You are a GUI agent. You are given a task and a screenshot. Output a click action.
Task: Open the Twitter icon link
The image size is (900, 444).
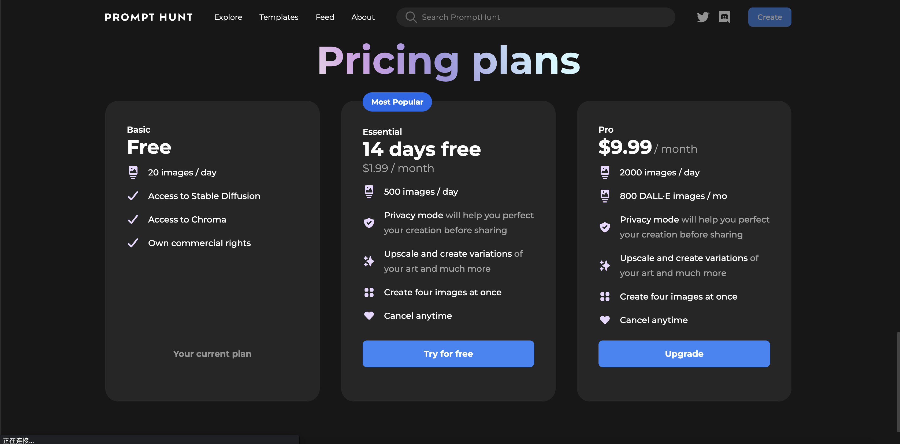702,17
